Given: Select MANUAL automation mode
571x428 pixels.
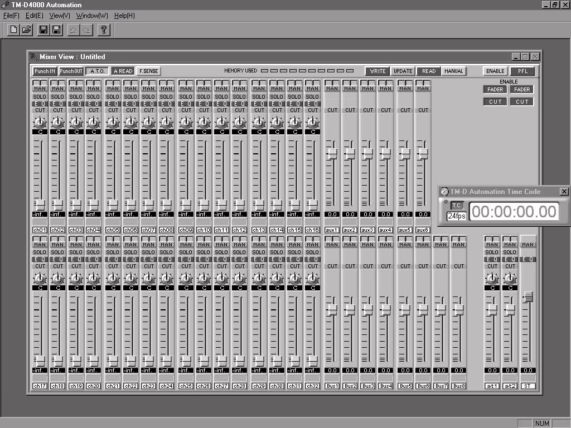Looking at the screenshot, I should click(454, 71).
